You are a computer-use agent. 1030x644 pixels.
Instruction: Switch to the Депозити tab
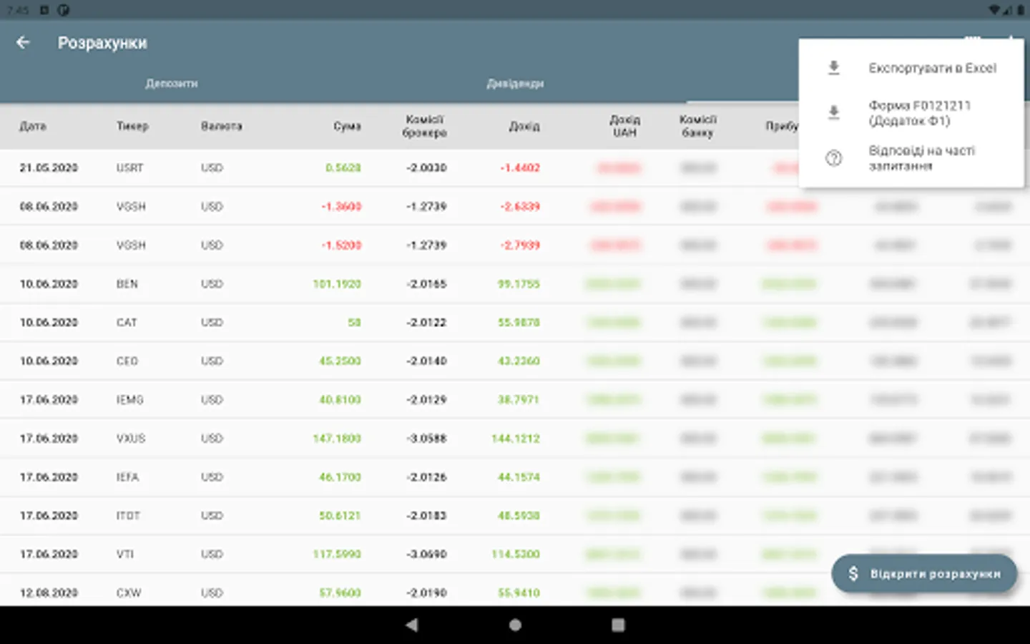coord(172,84)
